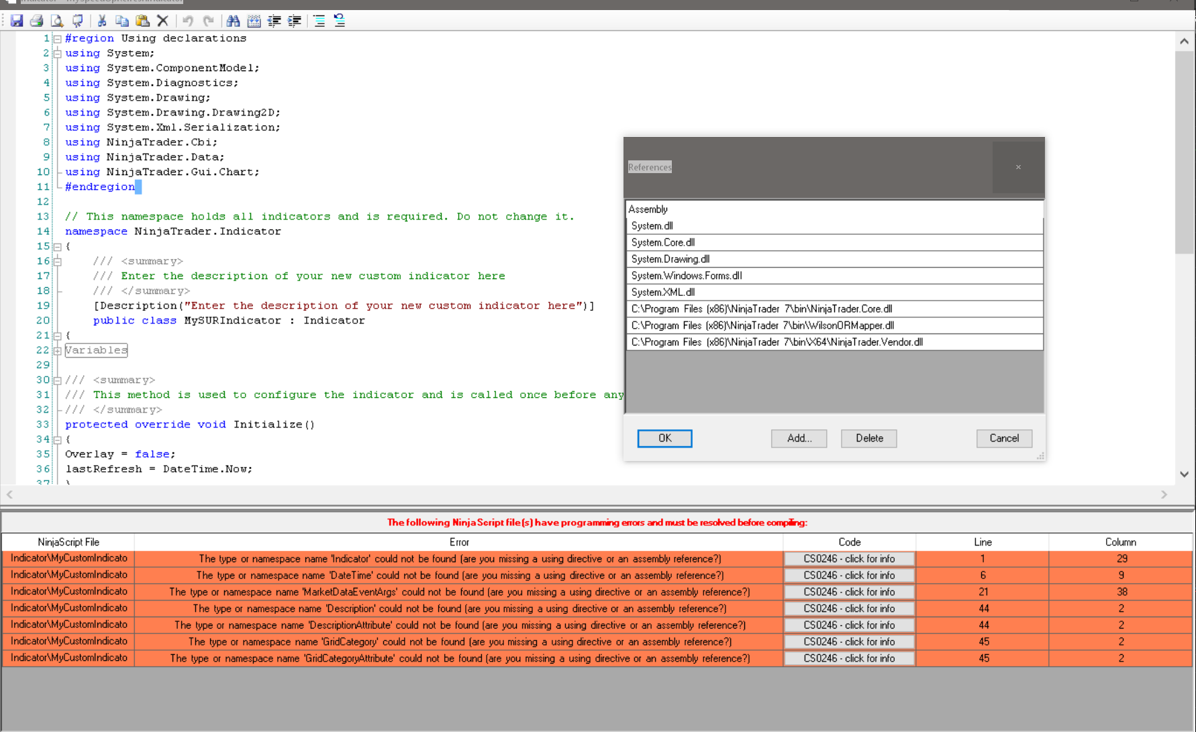This screenshot has height=732, width=1196.
Task: Collapse the namespace block at line 15
Action: (x=58, y=247)
